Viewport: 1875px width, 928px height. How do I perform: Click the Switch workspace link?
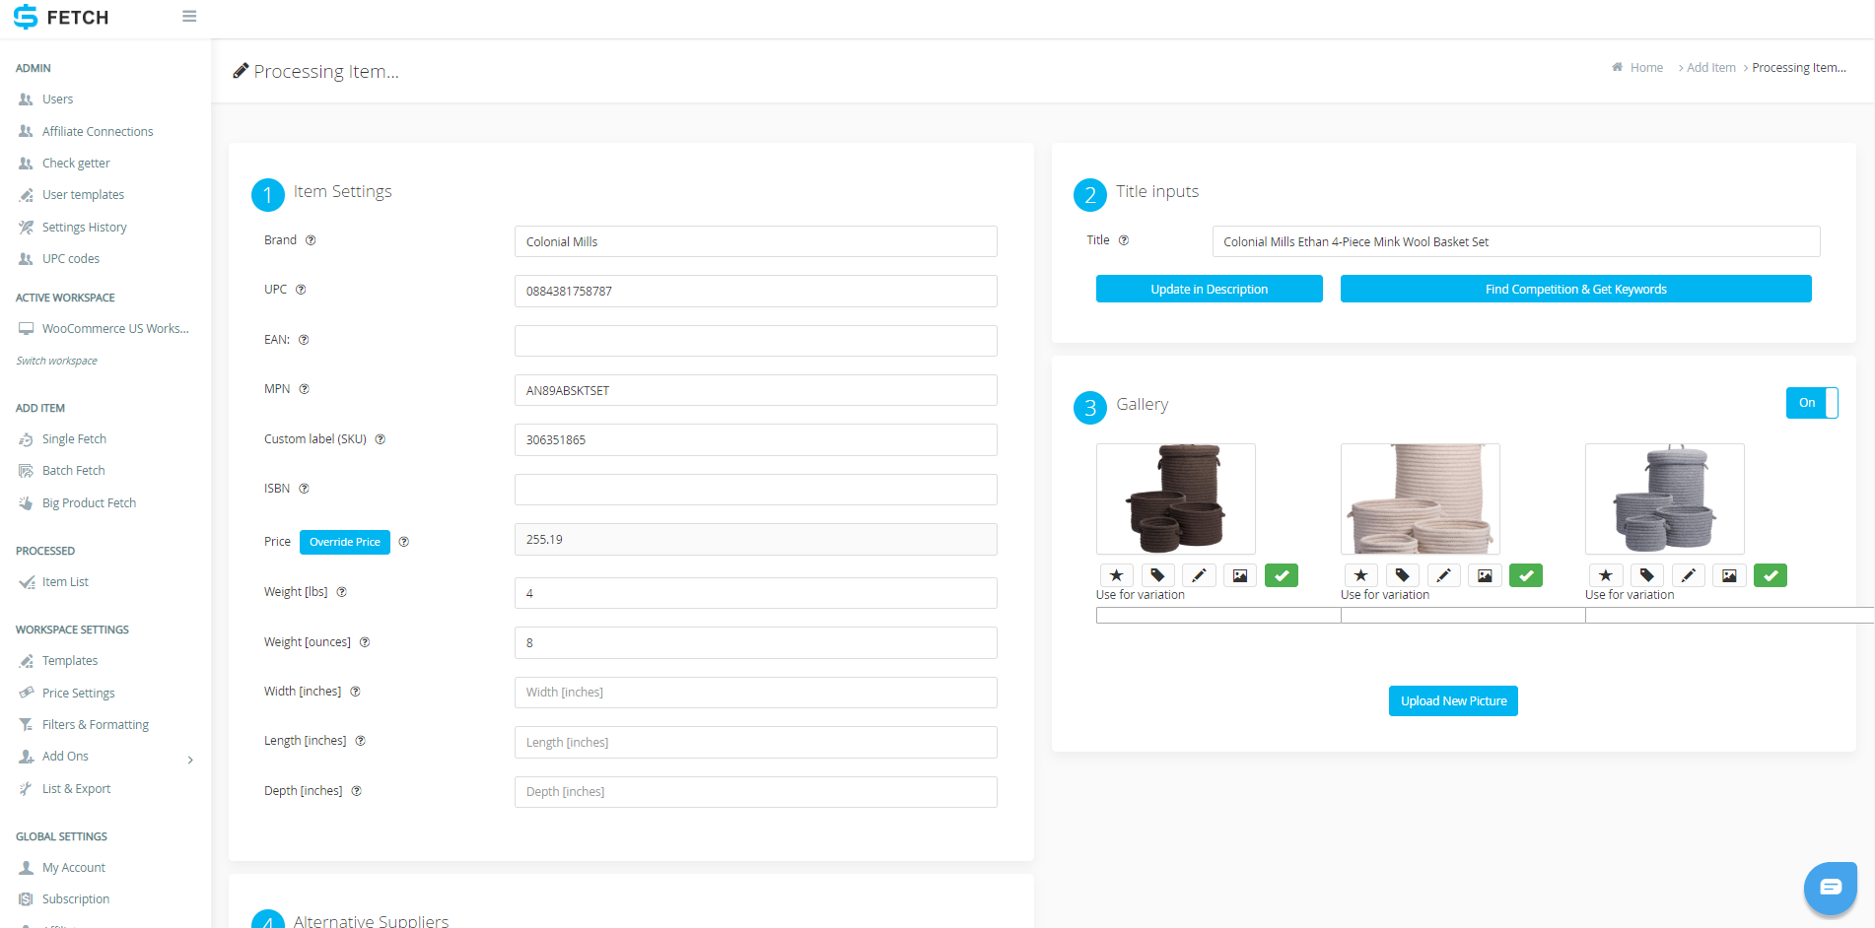pos(57,361)
